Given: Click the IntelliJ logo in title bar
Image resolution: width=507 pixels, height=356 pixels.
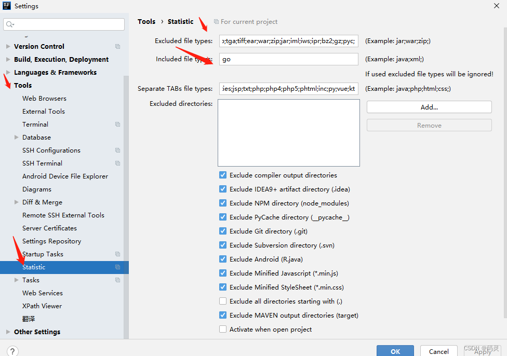Looking at the screenshot, I should tap(7, 6).
